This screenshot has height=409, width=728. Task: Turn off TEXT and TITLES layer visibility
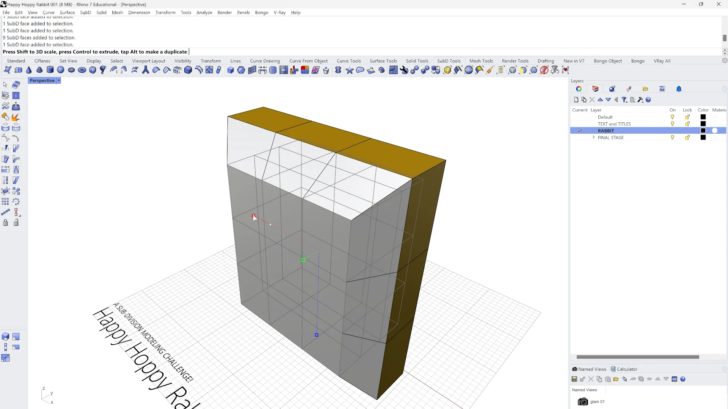672,124
